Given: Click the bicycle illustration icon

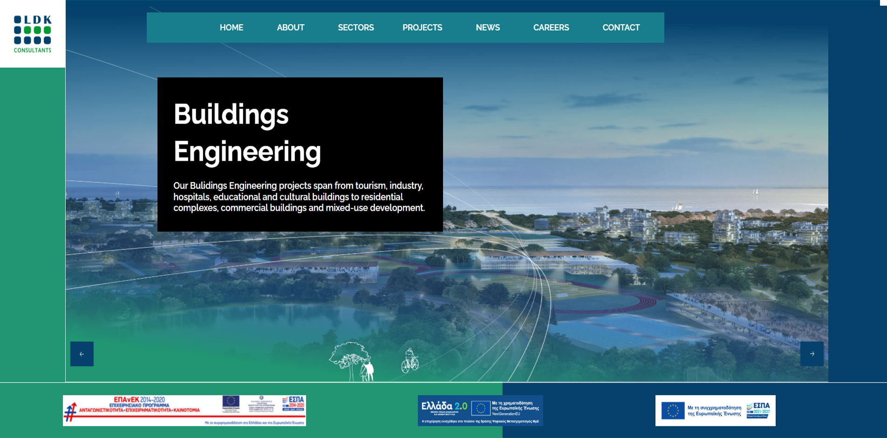Looking at the screenshot, I should tap(410, 361).
